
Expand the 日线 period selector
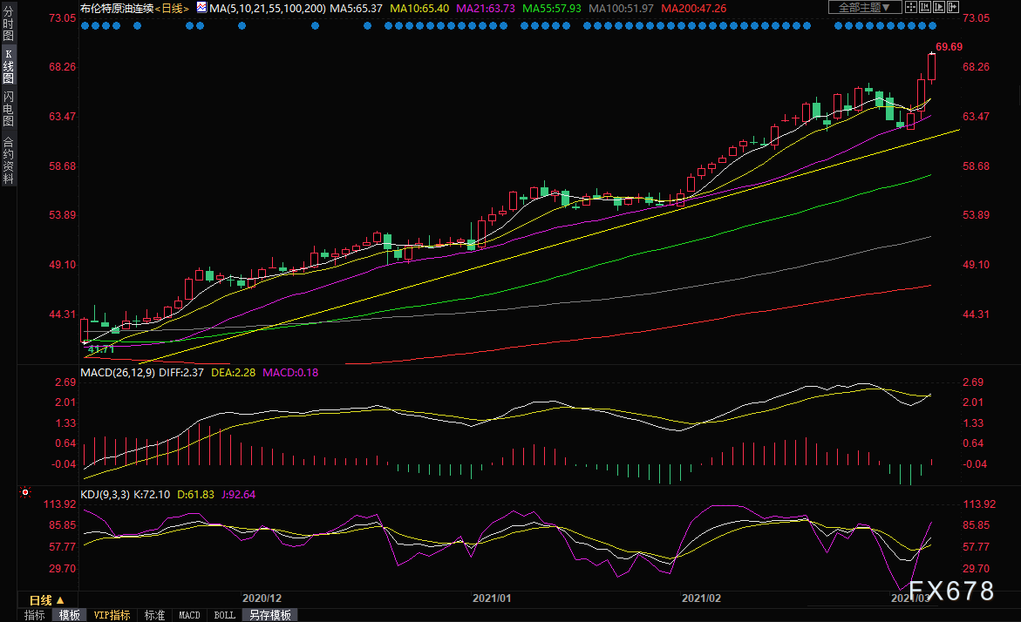tap(40, 600)
